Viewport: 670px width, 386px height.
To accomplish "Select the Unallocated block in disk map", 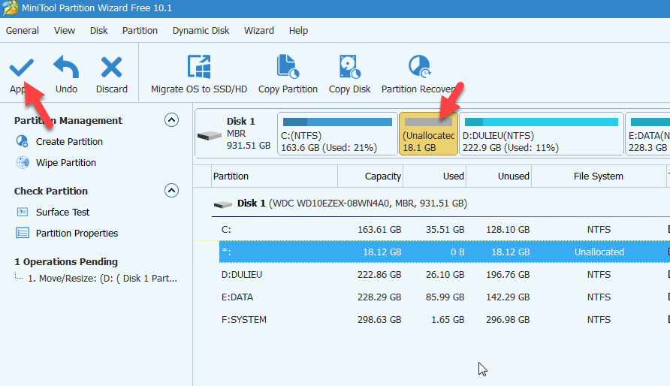I will 428,134.
